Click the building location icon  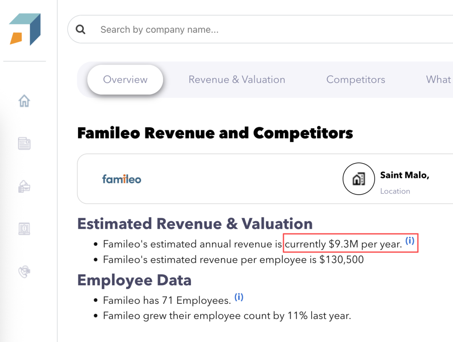coord(358,179)
